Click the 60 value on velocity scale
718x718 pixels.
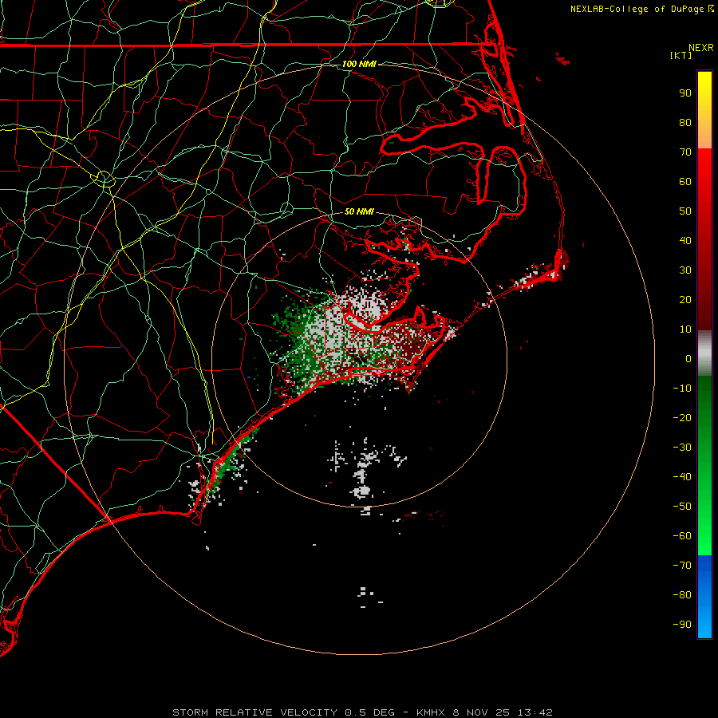pyautogui.click(x=685, y=182)
